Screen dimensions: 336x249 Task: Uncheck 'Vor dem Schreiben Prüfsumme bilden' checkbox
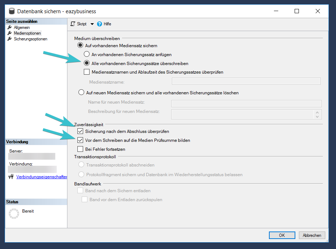[80, 140]
